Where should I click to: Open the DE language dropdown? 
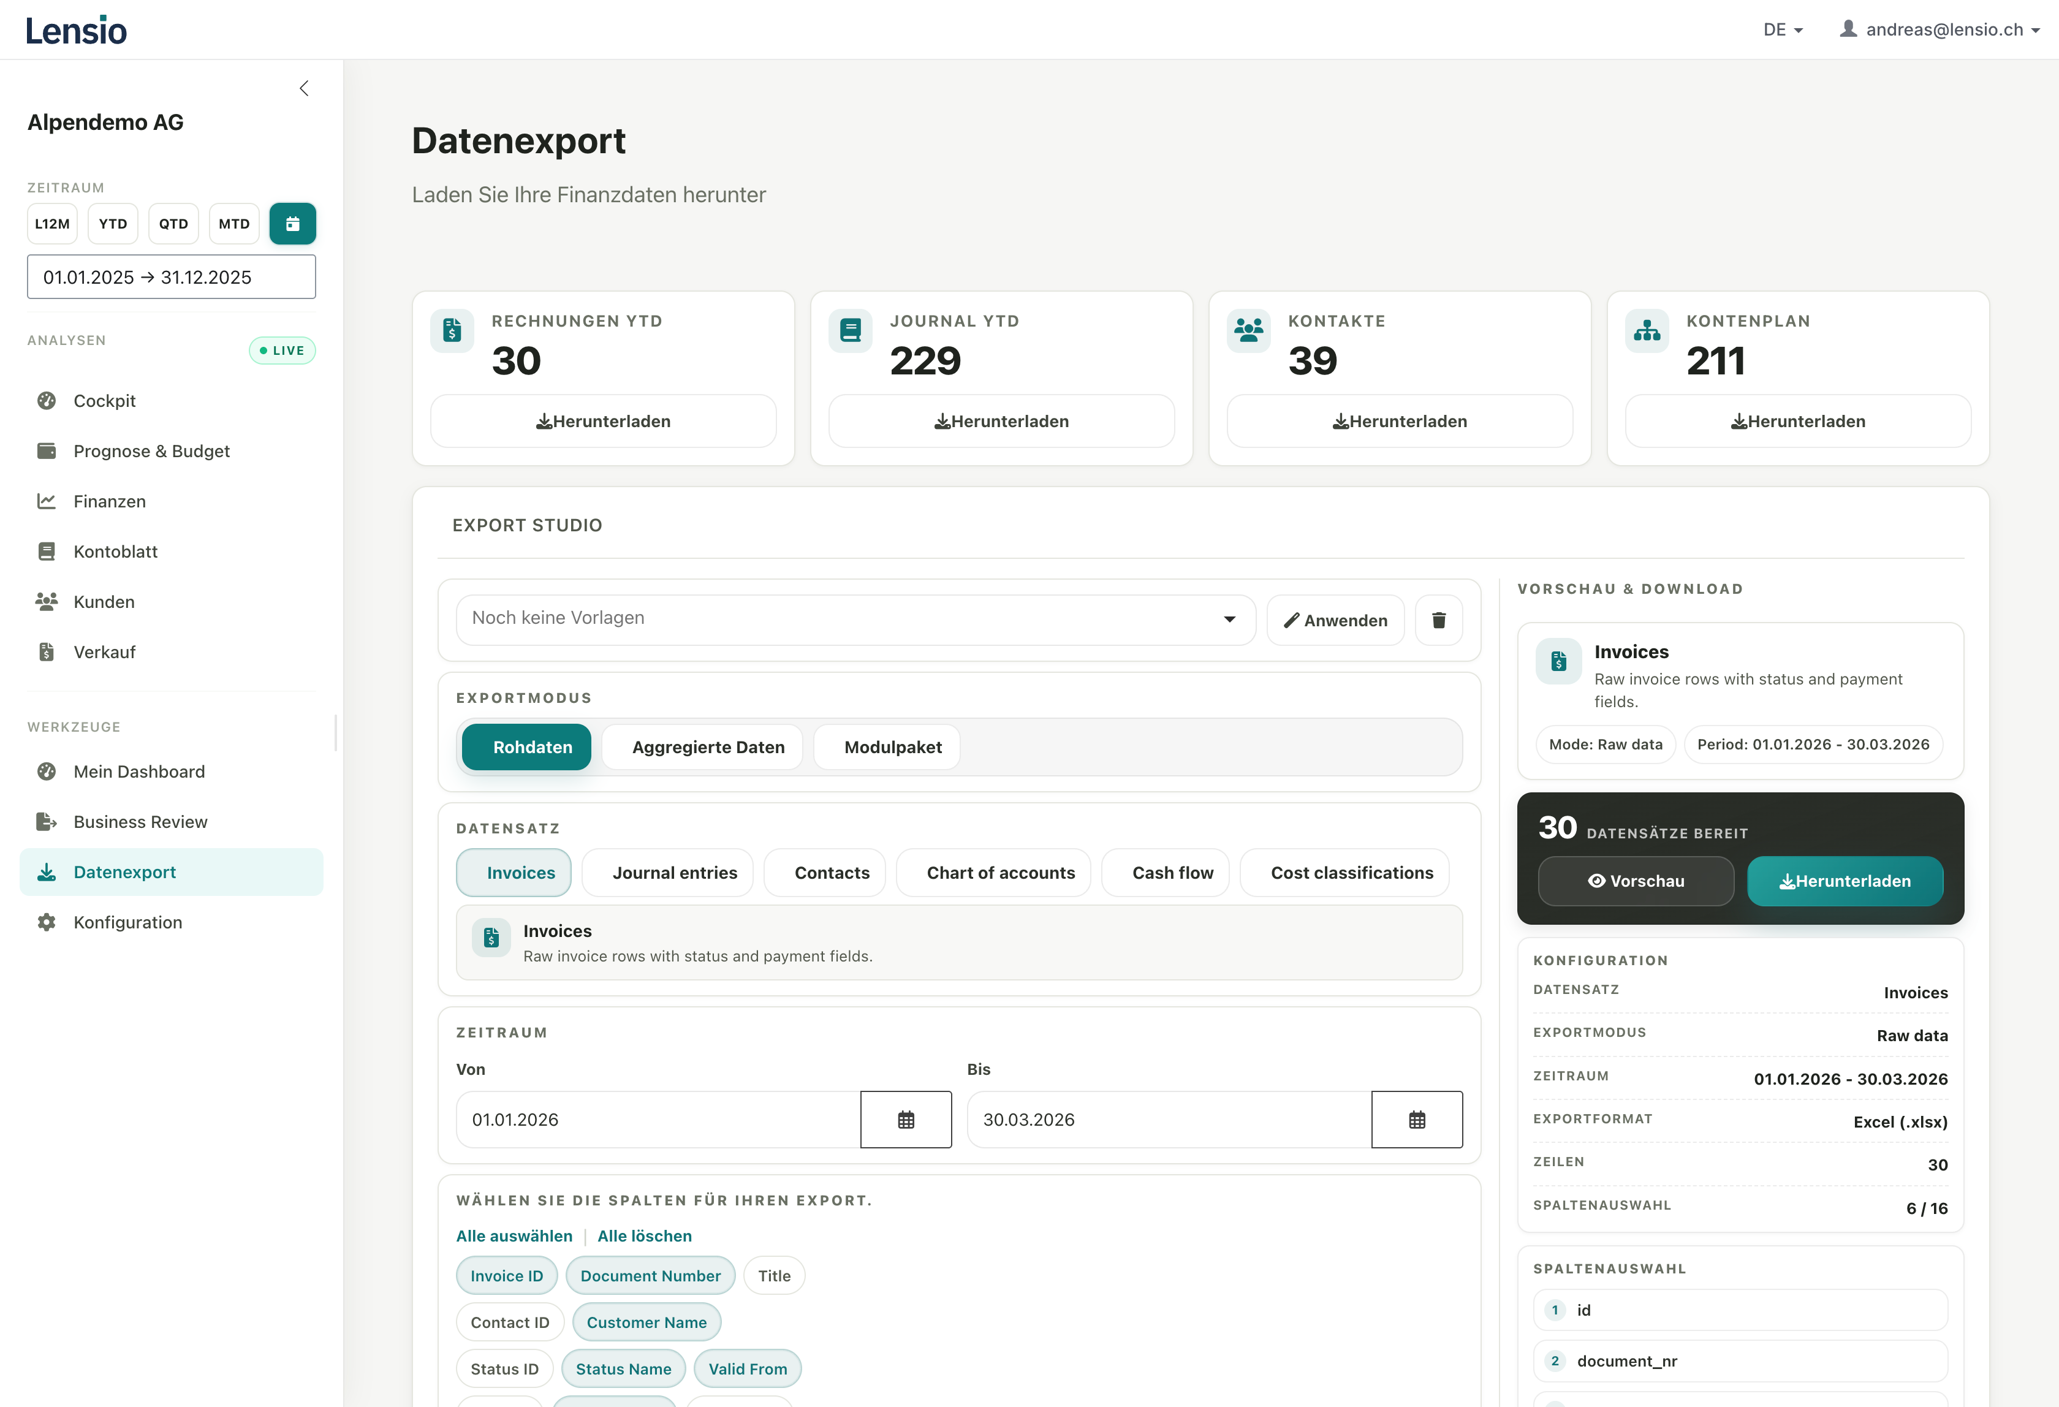coord(1781,29)
